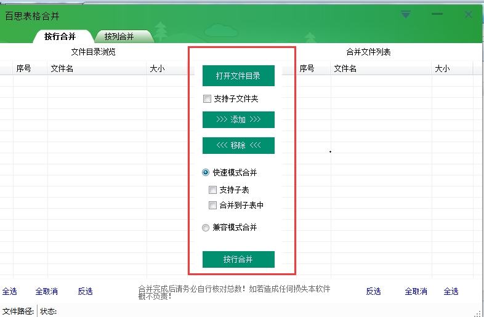Sort by 序号 column in 文件目录浏览

tap(30, 68)
